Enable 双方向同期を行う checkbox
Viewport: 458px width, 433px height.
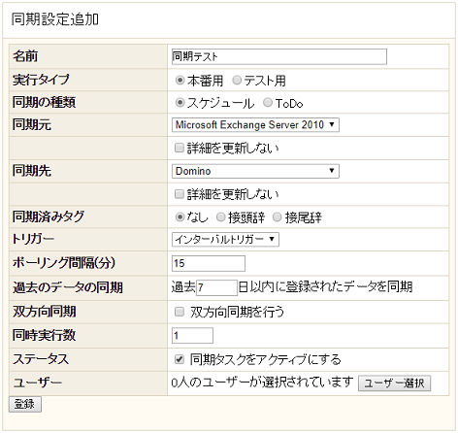[180, 312]
